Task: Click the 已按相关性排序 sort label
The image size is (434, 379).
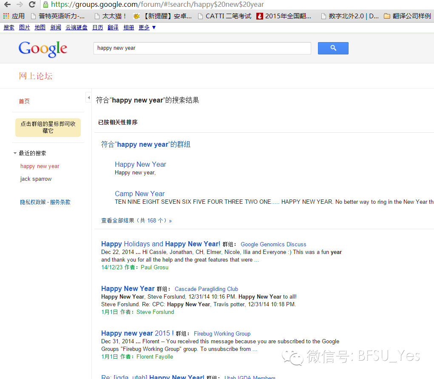Action: pyautogui.click(x=118, y=122)
